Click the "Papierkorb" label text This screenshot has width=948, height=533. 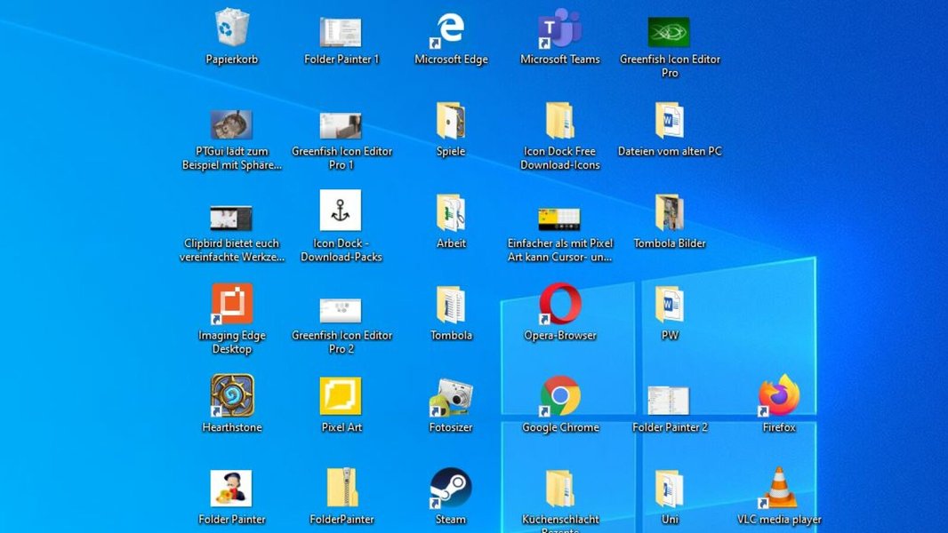coord(231,60)
